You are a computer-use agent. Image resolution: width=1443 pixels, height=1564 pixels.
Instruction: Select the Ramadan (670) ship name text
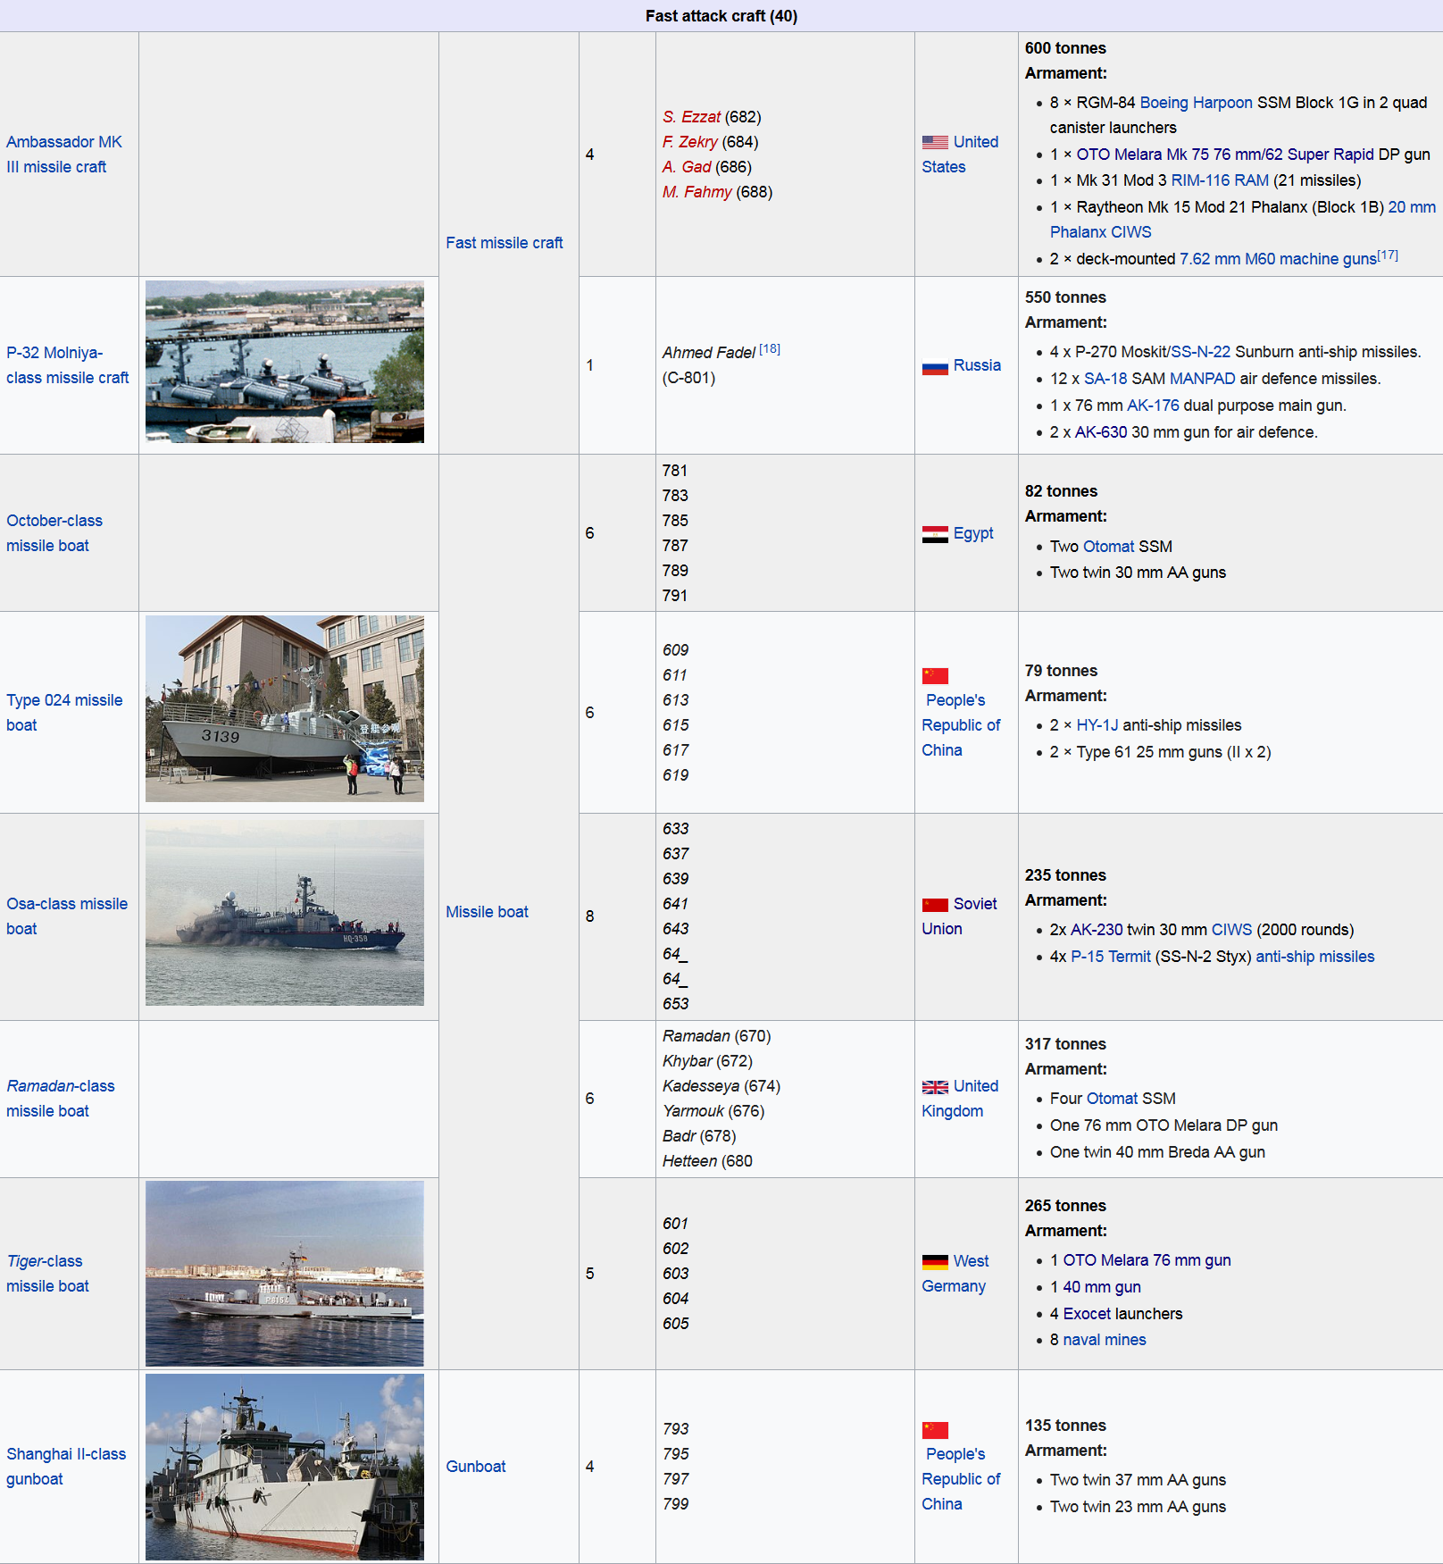pyautogui.click(x=716, y=1036)
